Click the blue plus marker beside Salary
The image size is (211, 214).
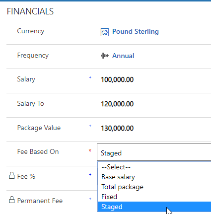90,77
